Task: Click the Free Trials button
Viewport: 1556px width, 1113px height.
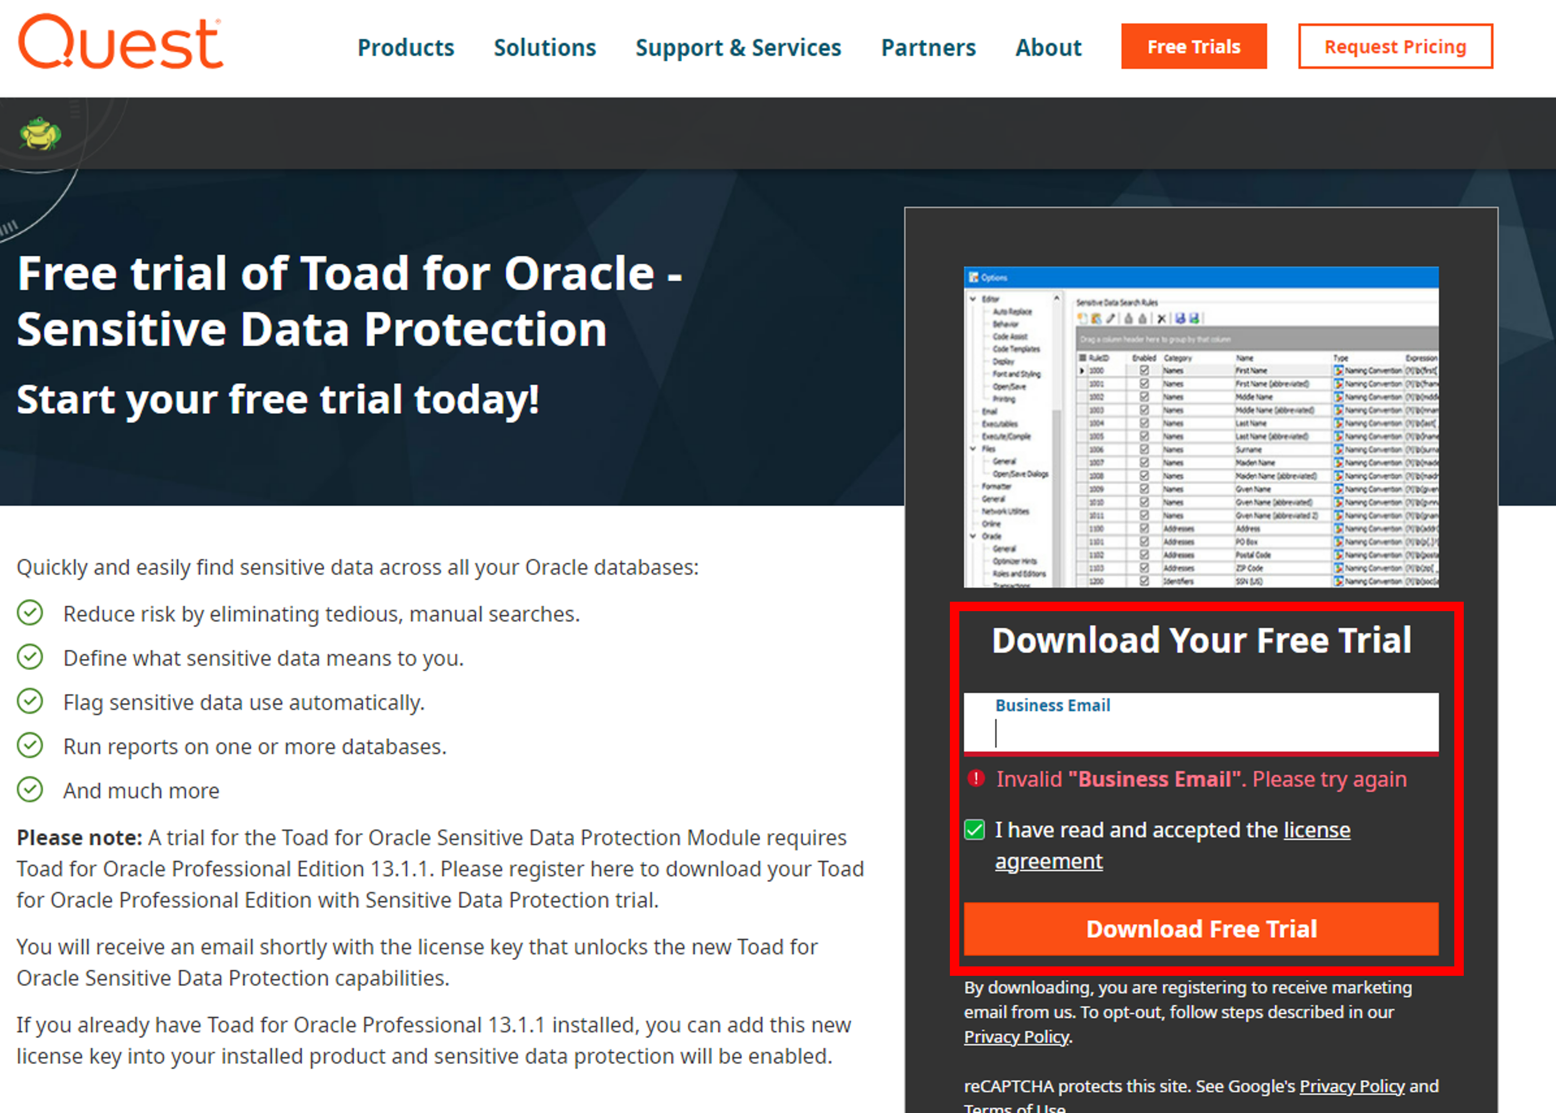Action: tap(1193, 47)
